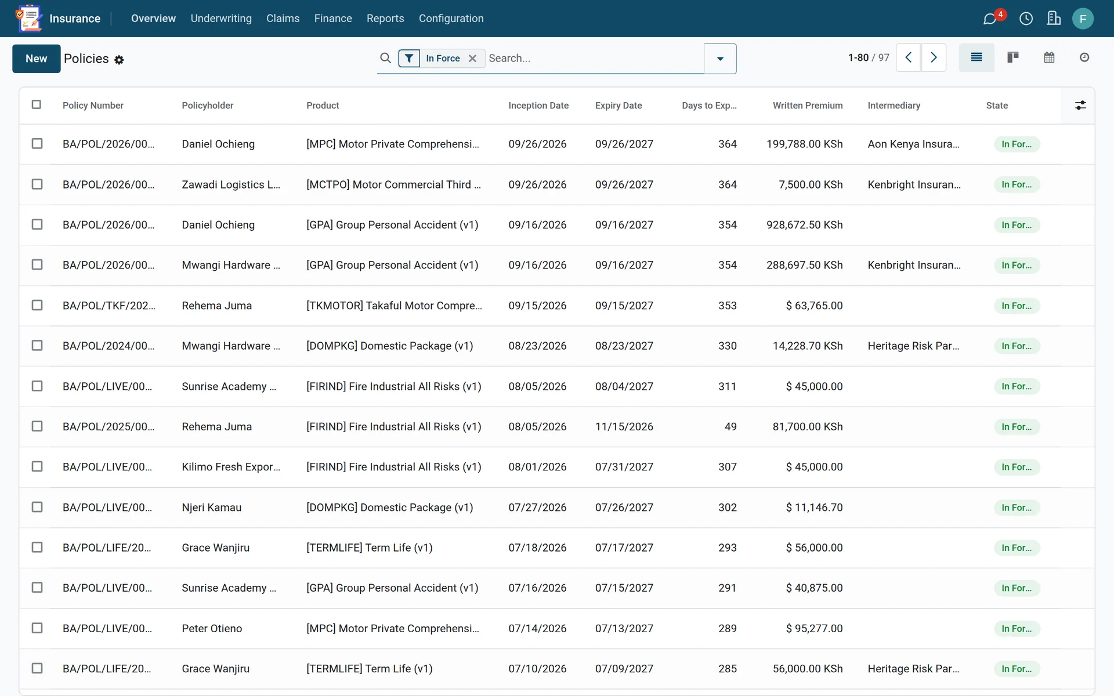Image resolution: width=1114 pixels, height=696 pixels.
Task: Switch to activity view
Action: [x=1084, y=57]
